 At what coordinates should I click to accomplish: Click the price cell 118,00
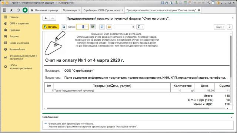pos(204,91)
